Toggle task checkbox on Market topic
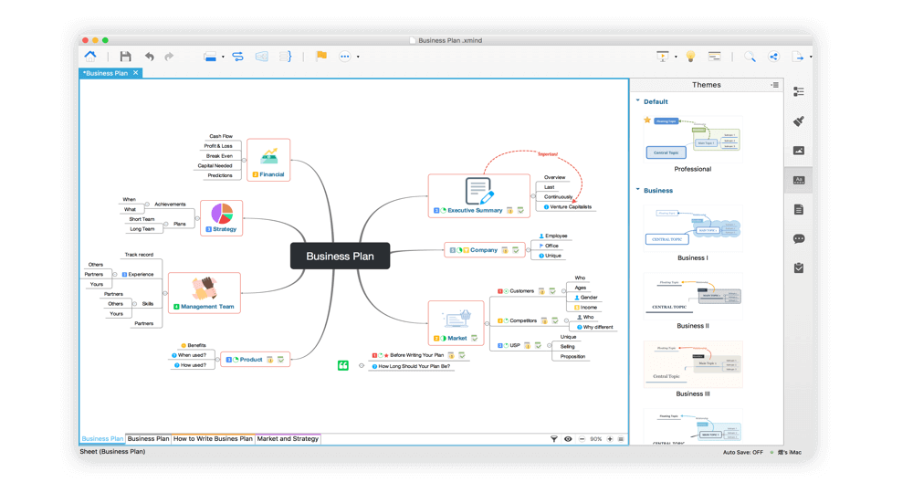913x493 pixels. (x=474, y=338)
